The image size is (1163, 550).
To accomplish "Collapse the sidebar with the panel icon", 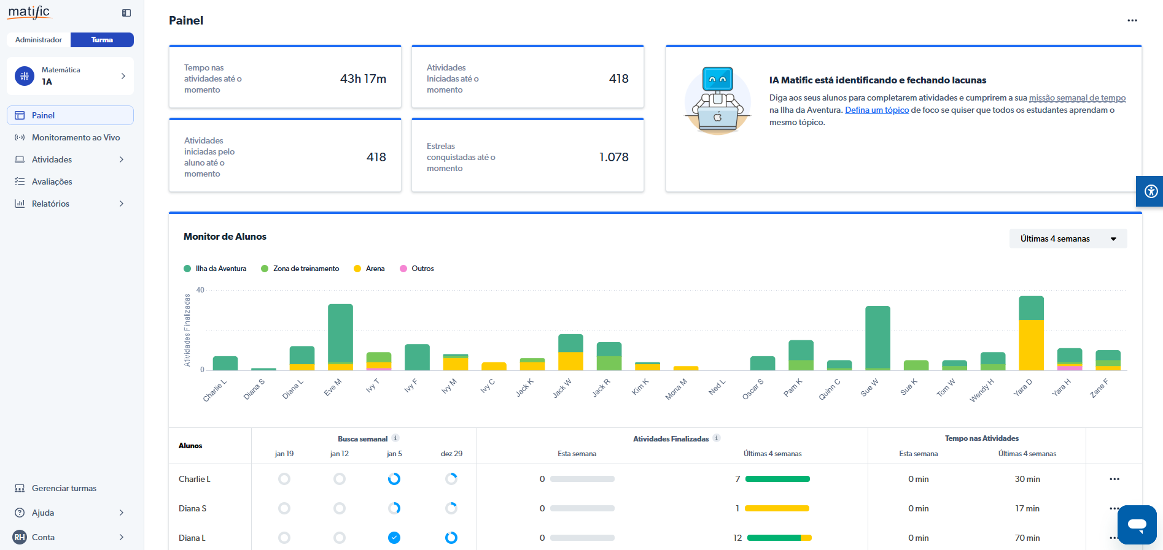I will [126, 13].
